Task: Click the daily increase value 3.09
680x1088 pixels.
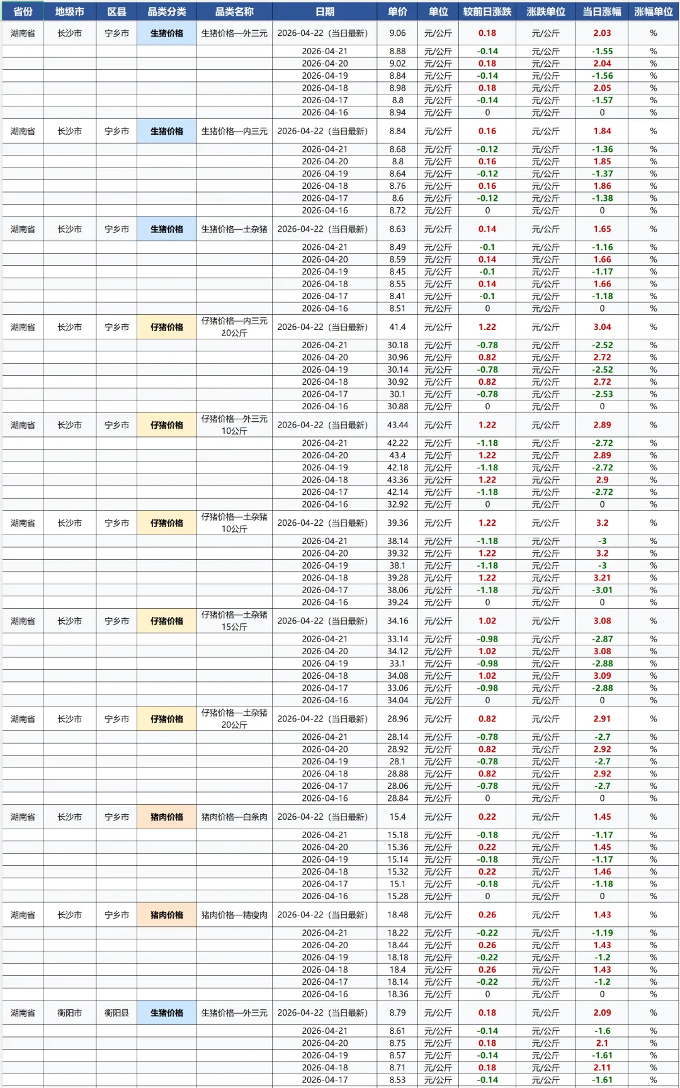Action: coord(602,676)
